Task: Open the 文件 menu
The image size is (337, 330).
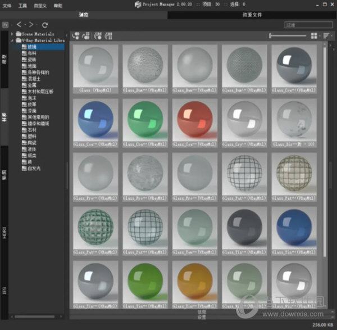Action: pyautogui.click(x=7, y=6)
